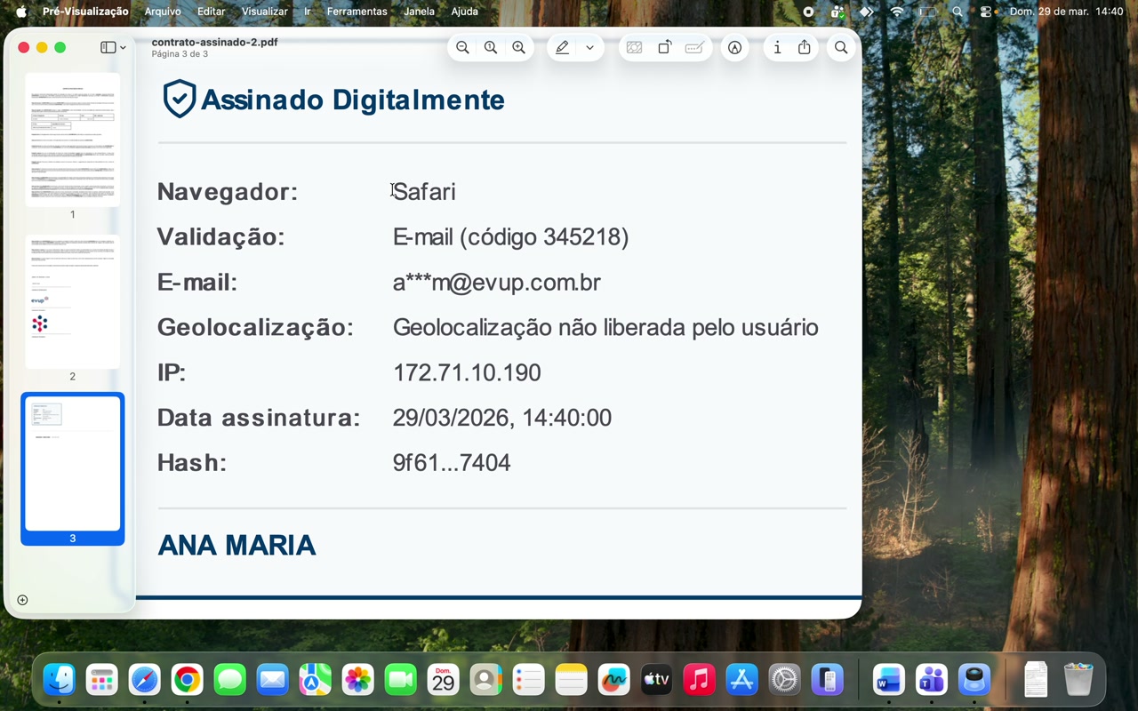Open App Store from the Dock
The image size is (1138, 711).
(x=742, y=681)
